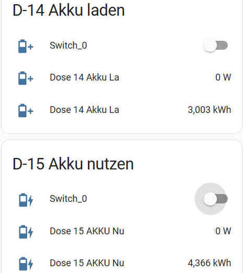Click the D-15 Akku nutzen card title
This screenshot has height=273, width=243.
(73, 164)
